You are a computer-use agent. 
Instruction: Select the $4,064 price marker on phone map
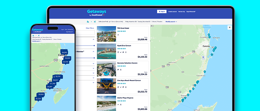coord(41,95)
